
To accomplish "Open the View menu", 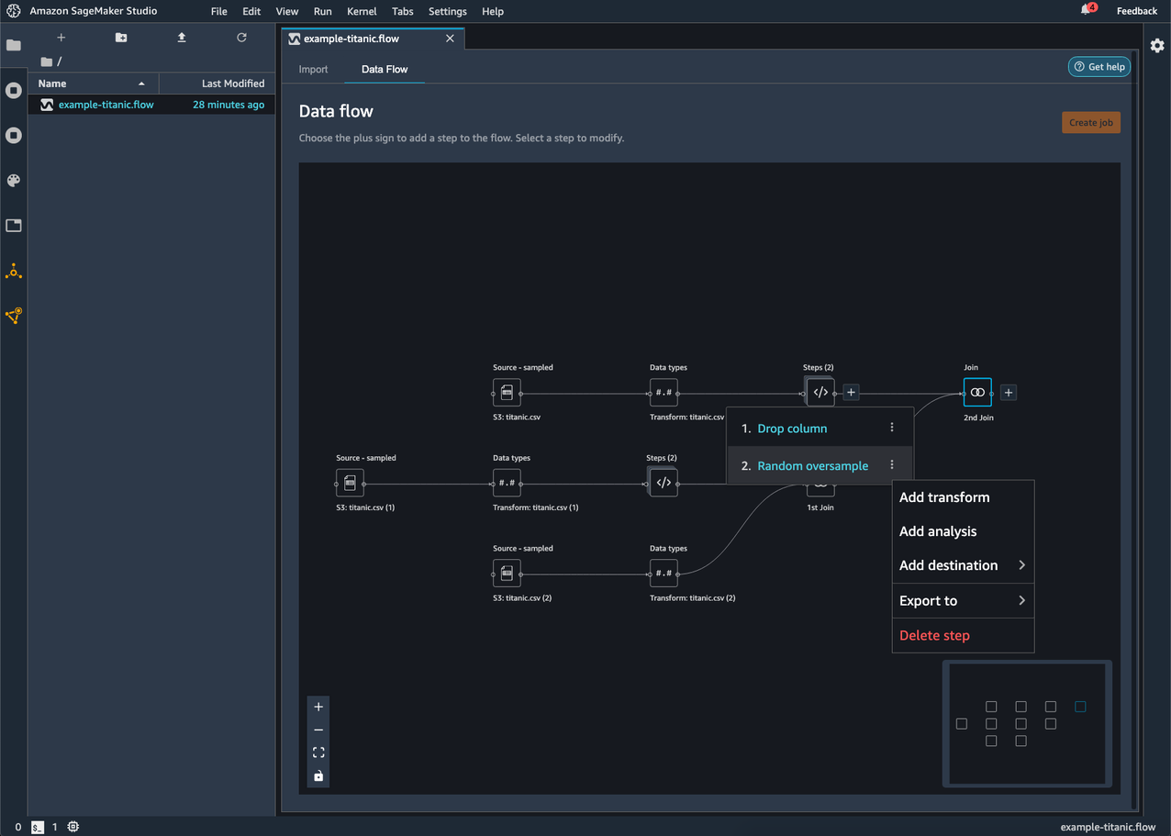I will tap(287, 11).
